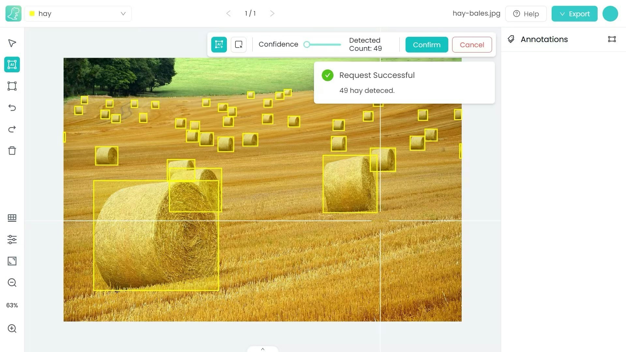
Task: Open the hay label dropdown
Action: coord(78,14)
